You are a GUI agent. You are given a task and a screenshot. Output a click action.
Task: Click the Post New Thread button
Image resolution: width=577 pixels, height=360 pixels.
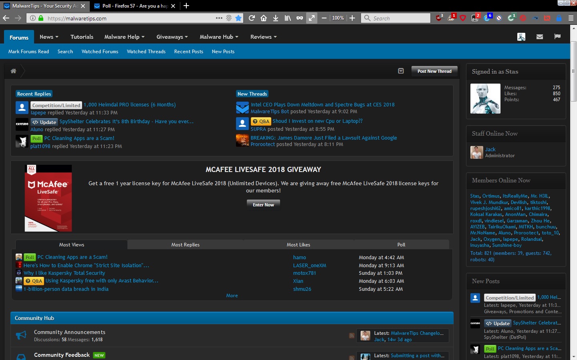434,71
